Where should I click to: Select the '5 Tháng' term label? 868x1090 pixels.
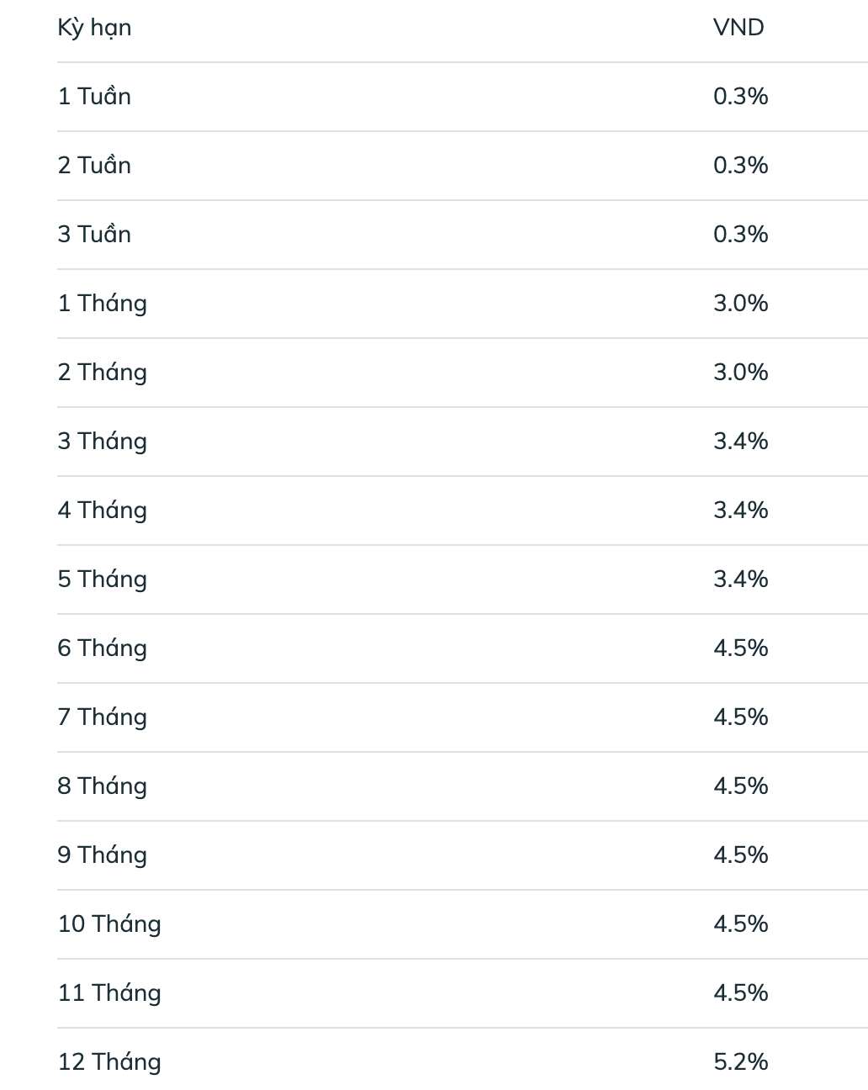(102, 579)
